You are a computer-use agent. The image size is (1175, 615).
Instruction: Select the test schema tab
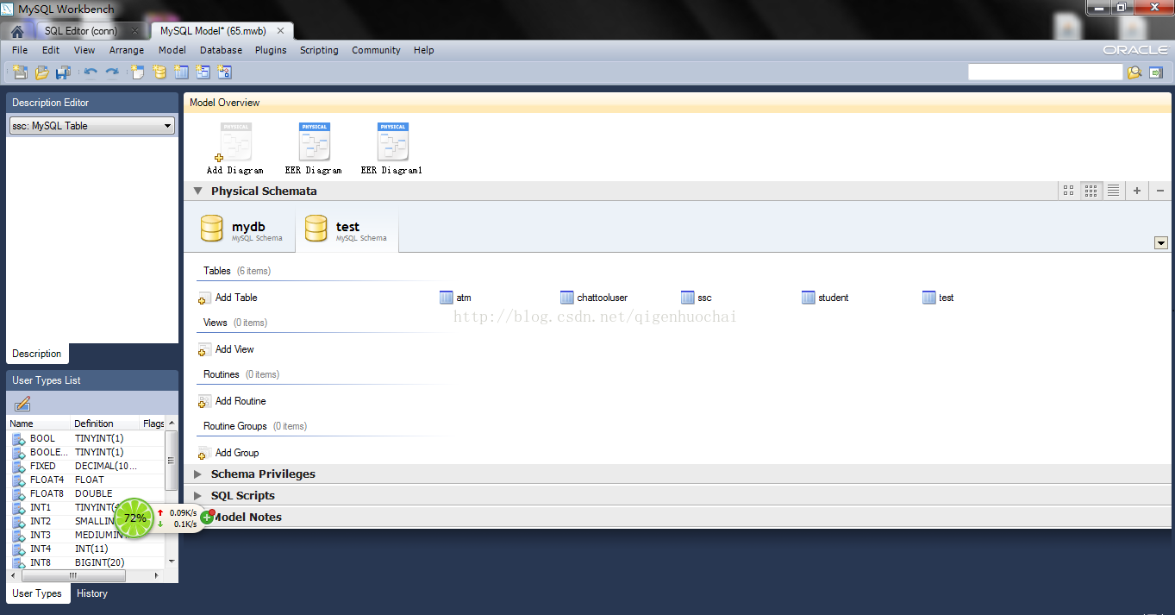pyautogui.click(x=347, y=229)
